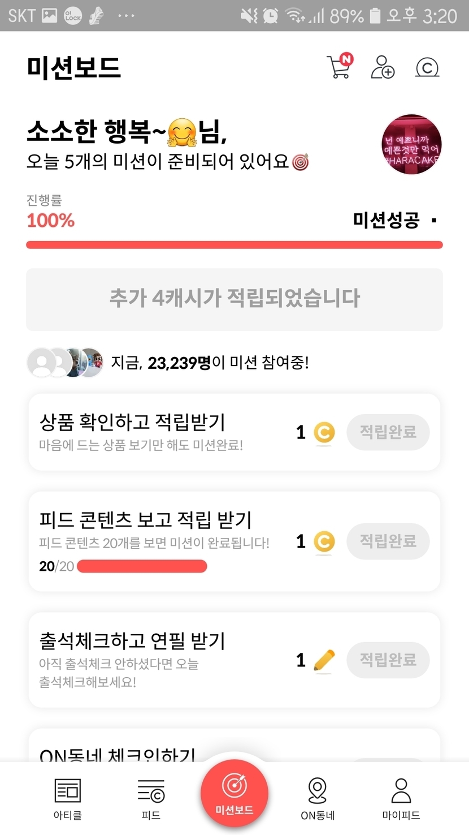Image resolution: width=469 pixels, height=835 pixels.
Task: Tap 적립완료 for feed content mission
Action: [388, 541]
